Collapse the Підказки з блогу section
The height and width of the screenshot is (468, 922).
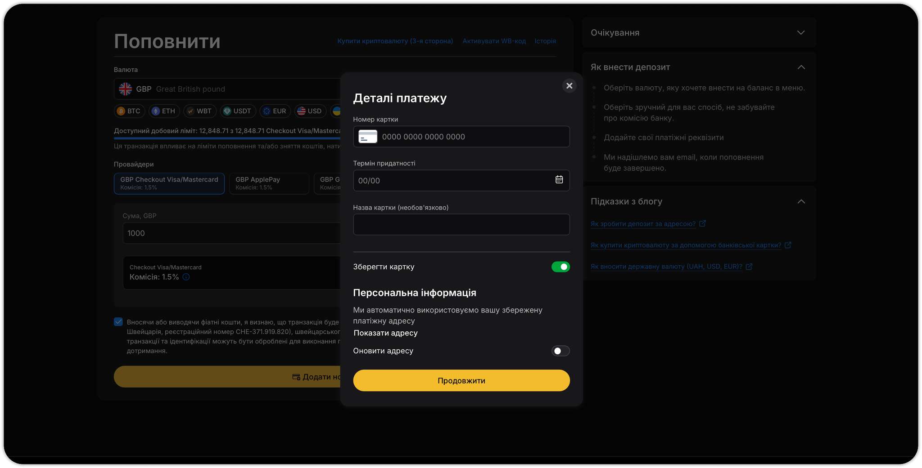coord(801,201)
